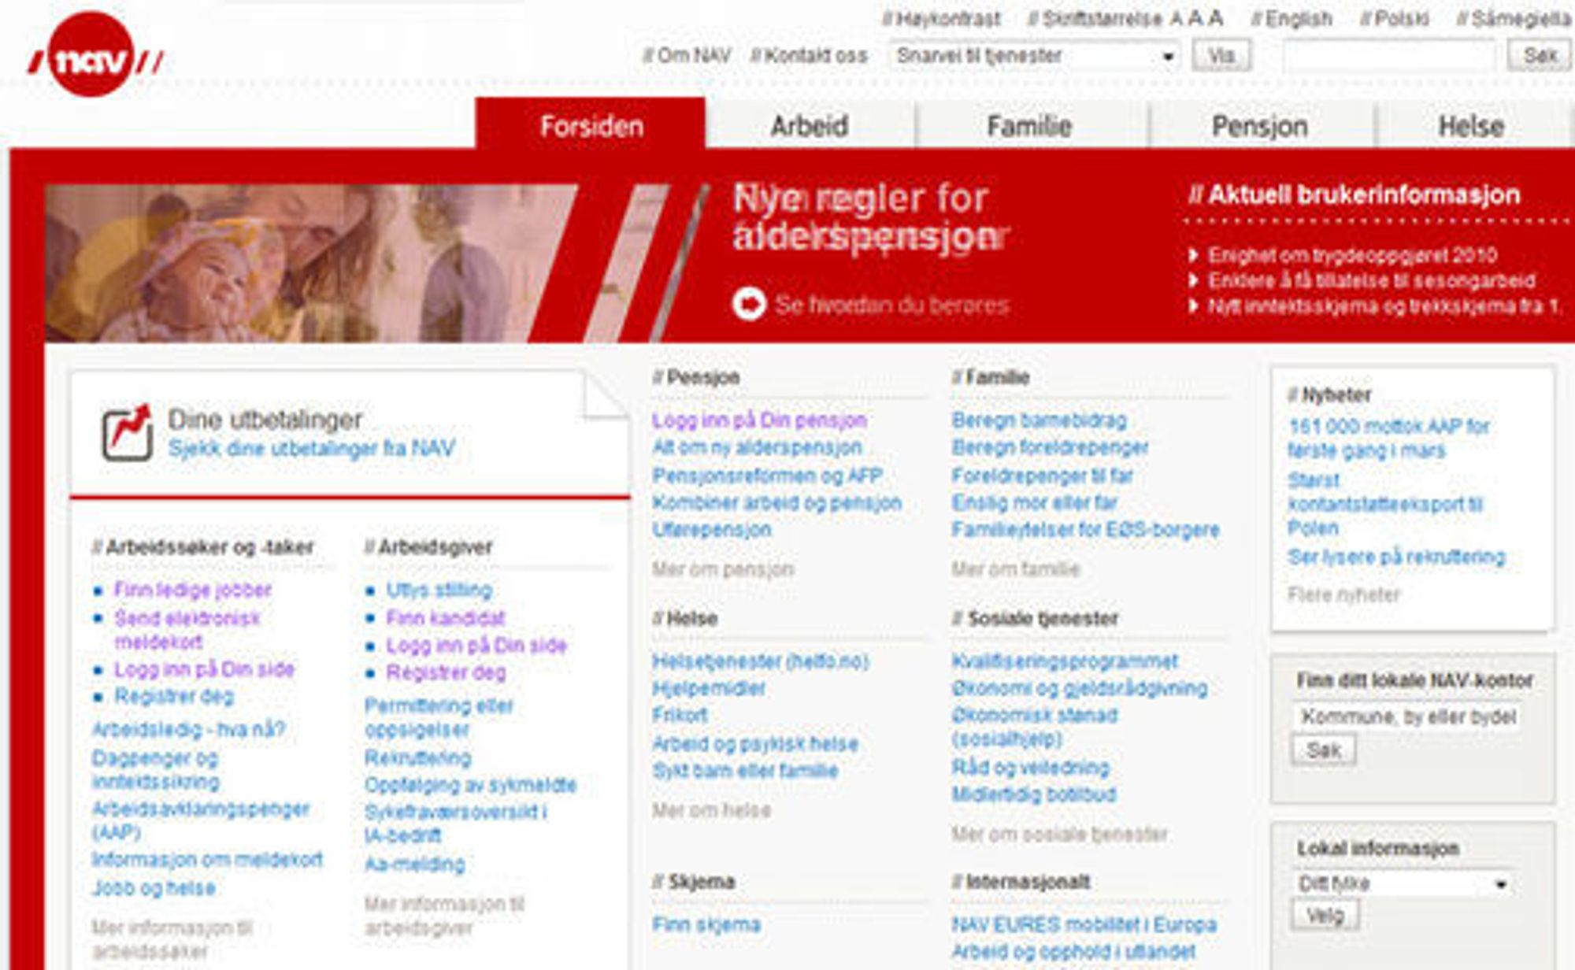Click the Kommune, by eller bydel field
Screen dimensions: 1575x970
pyautogui.click(x=1407, y=716)
